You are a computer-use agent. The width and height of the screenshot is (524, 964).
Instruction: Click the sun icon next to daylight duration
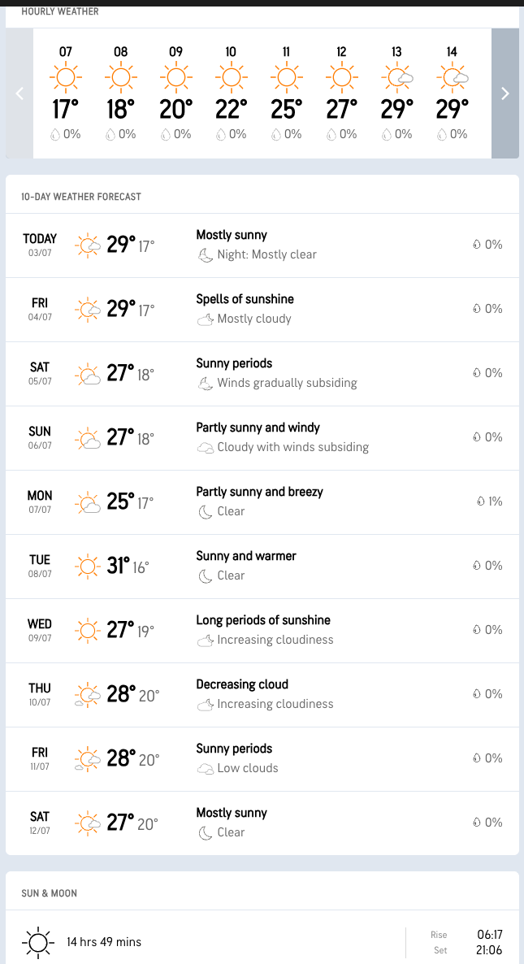tap(37, 942)
